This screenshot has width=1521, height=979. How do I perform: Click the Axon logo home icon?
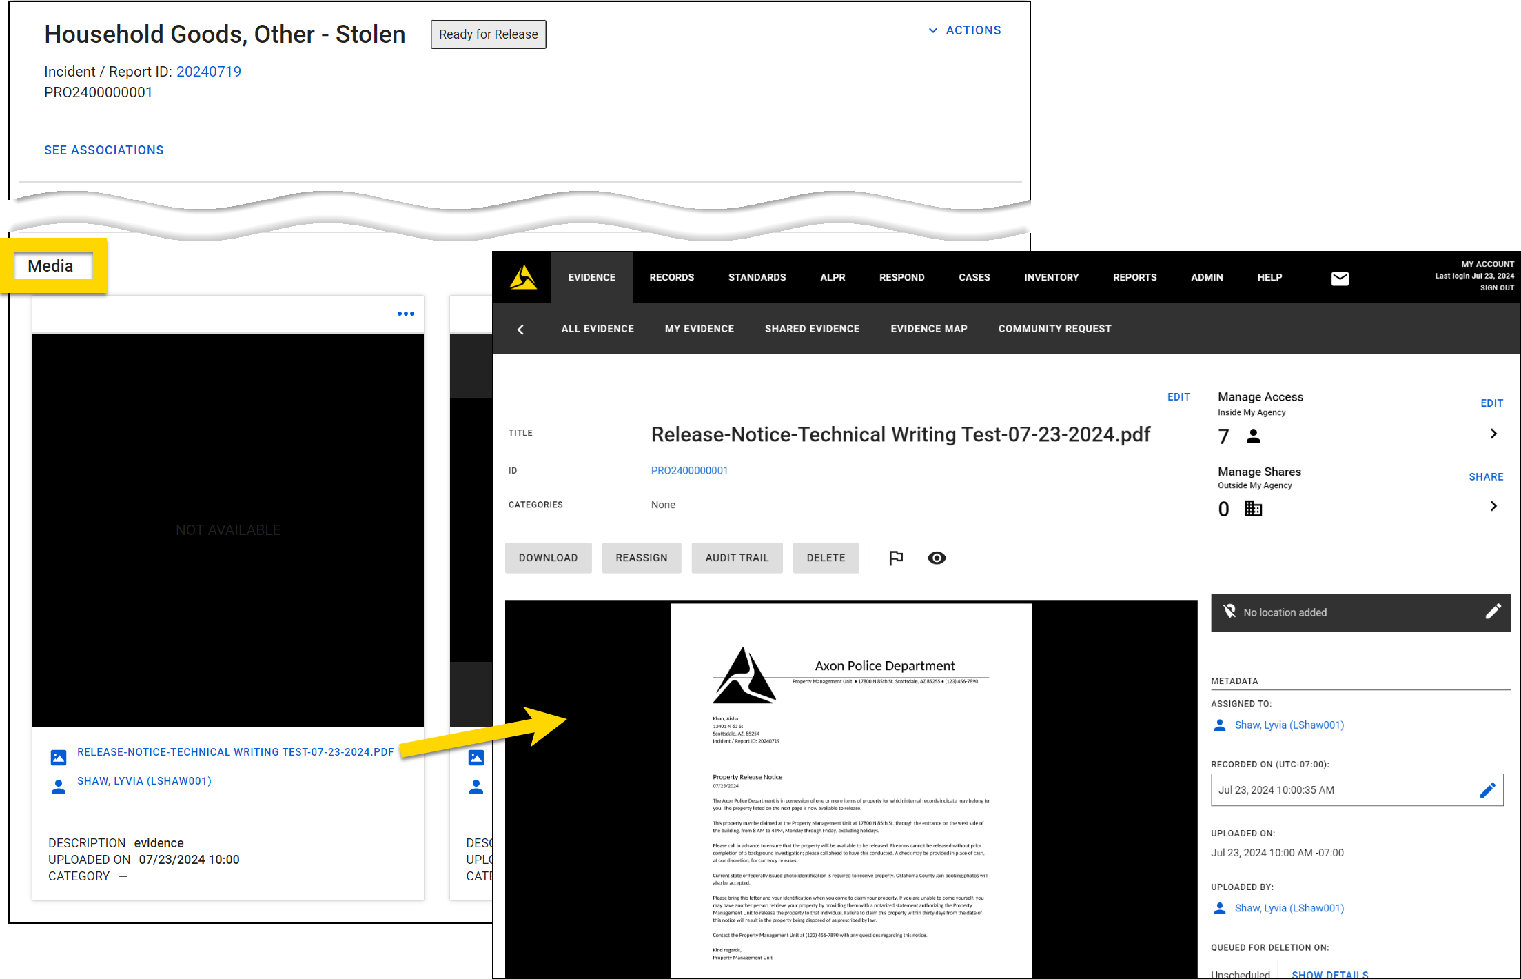point(523,277)
